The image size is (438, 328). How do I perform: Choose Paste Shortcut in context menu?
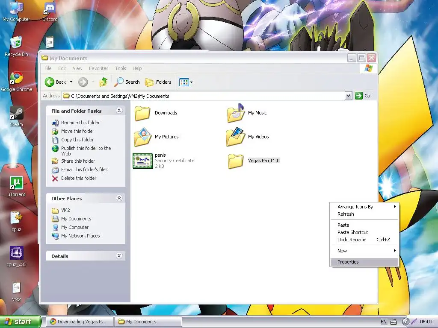coord(364,232)
